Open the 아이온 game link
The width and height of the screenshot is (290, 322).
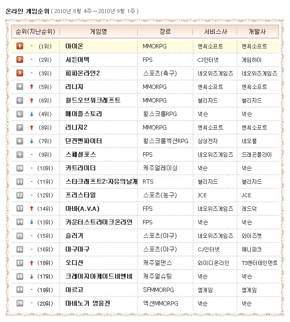click(74, 46)
